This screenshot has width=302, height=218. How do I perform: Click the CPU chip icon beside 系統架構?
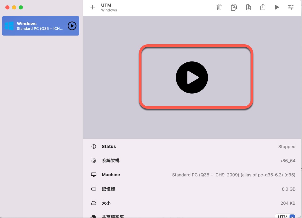[94, 161]
